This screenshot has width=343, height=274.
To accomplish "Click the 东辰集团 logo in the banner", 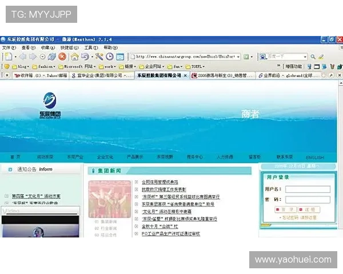I will (x=50, y=106).
